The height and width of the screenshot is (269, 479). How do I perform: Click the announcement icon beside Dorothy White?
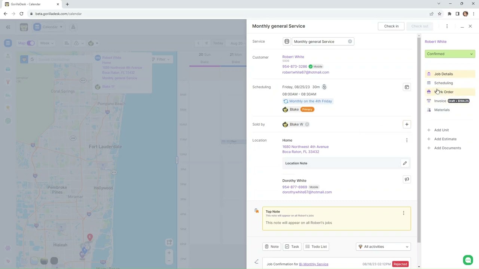(x=407, y=179)
